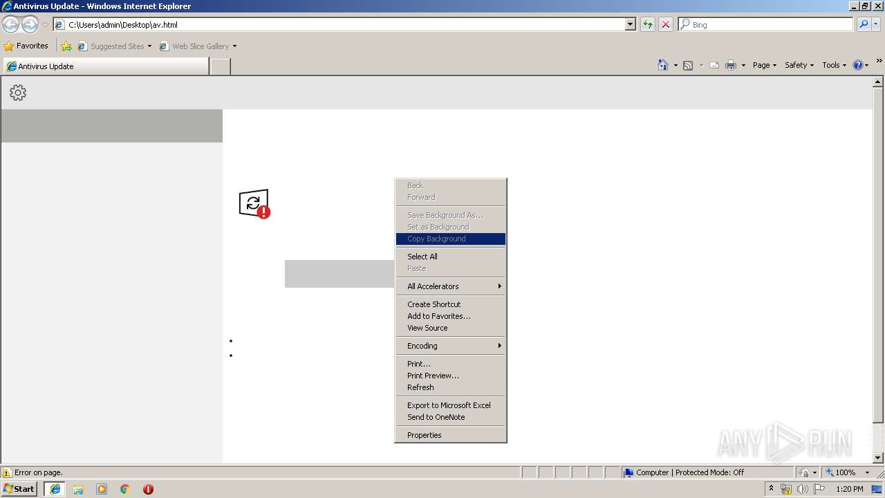Viewport: 885px width, 498px height.
Task: Click the gray button beside context menu
Action: click(339, 274)
